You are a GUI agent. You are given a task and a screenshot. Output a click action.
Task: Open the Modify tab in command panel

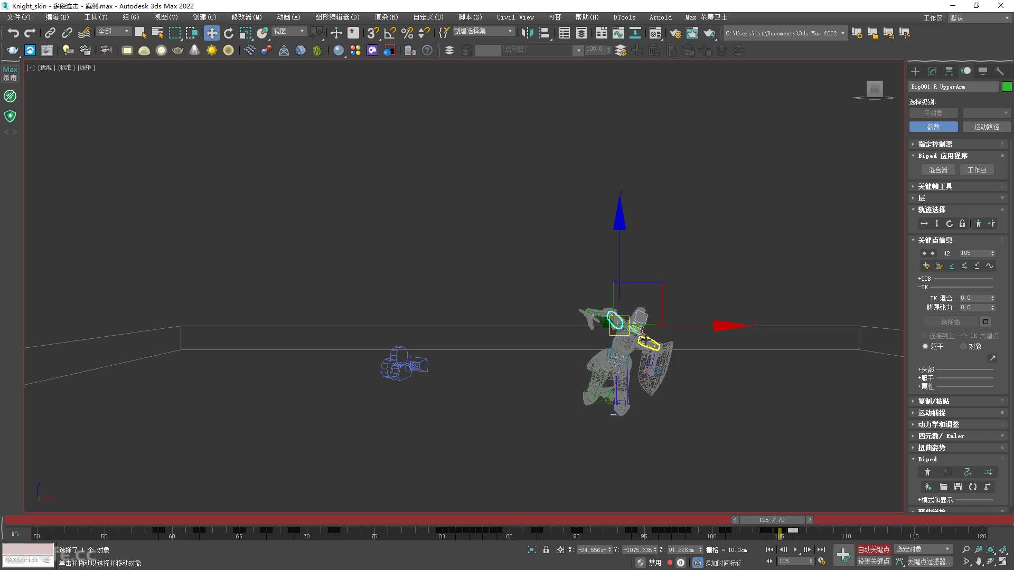click(x=932, y=71)
